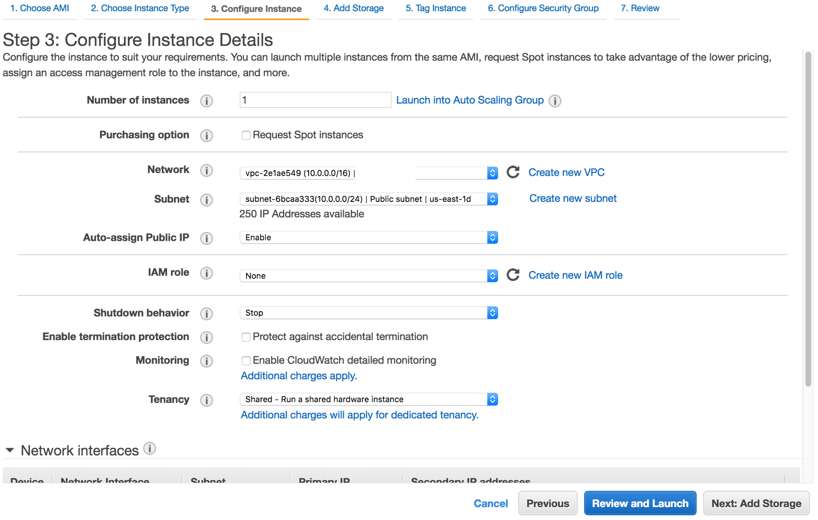This screenshot has height=520, width=818.
Task: Collapse the Network interfaces section
Action: (10, 450)
